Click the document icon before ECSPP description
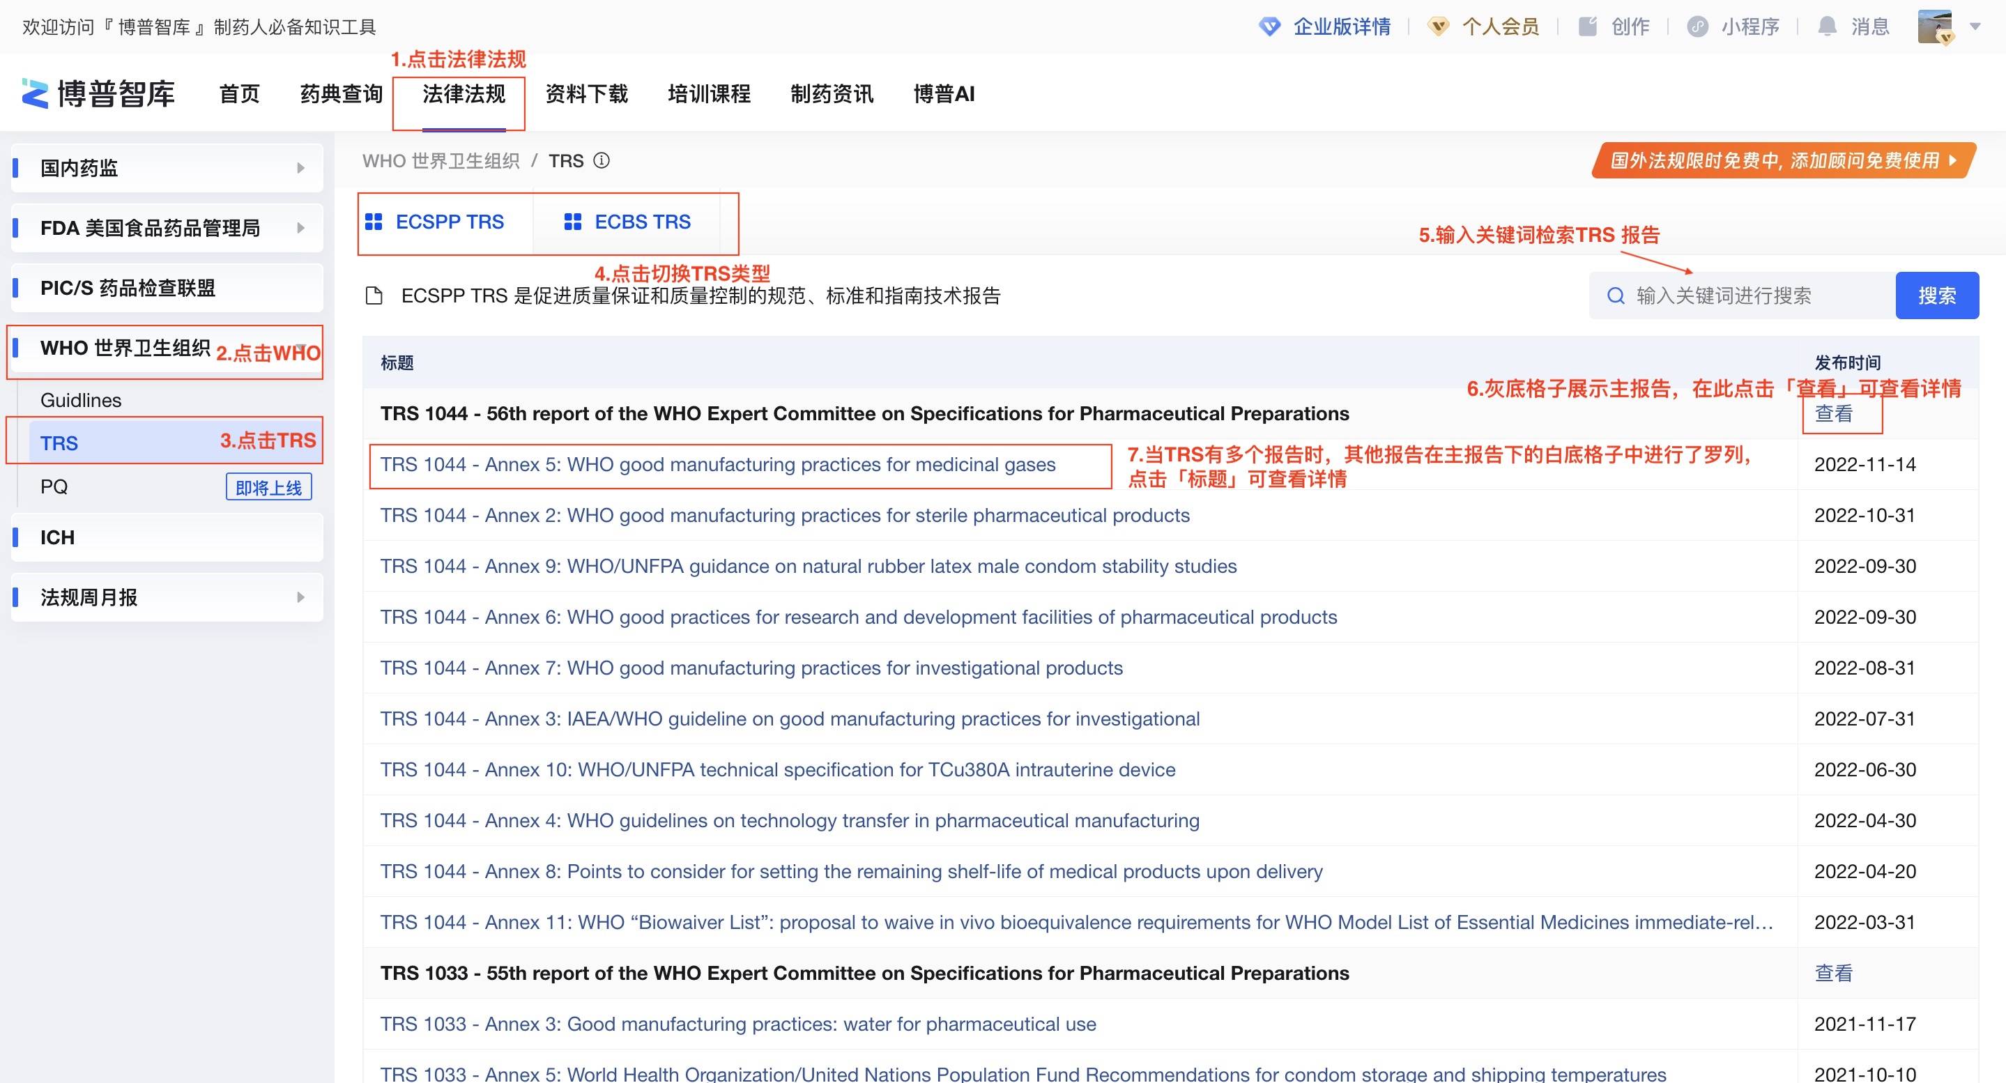The width and height of the screenshot is (2006, 1083). (374, 297)
